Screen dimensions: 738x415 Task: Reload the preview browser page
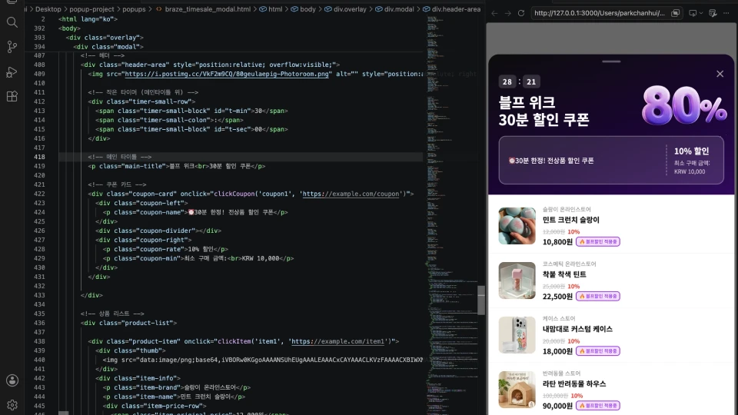[x=521, y=13]
